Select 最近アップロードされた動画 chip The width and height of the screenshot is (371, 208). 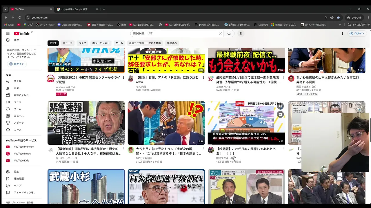coord(145,43)
